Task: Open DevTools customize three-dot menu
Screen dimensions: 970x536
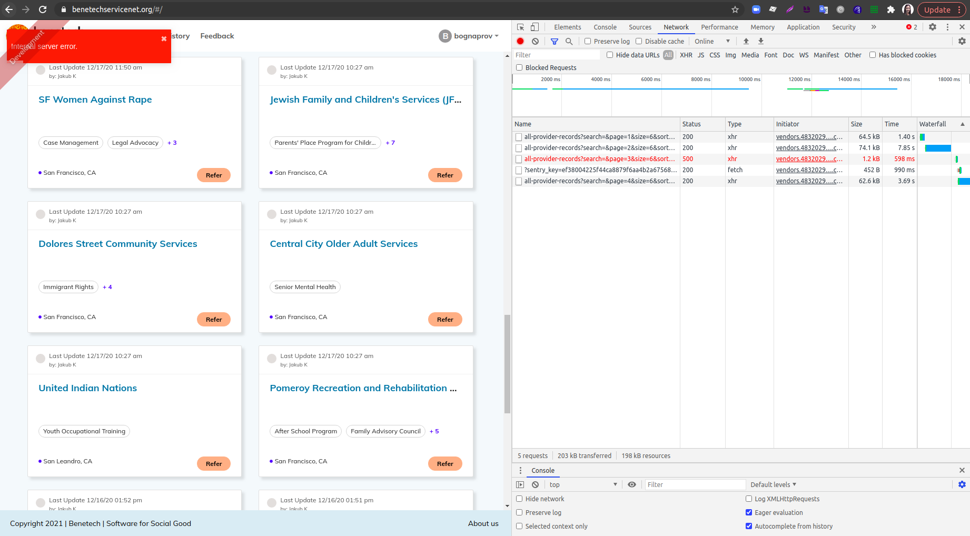Action: [947, 27]
